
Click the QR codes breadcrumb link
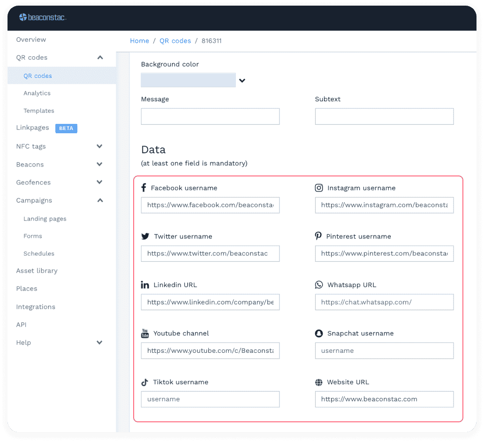tap(175, 41)
